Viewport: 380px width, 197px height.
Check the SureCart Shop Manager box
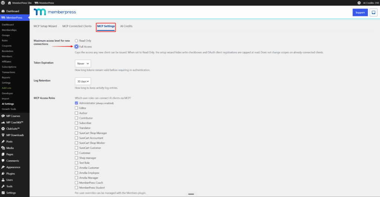(76, 133)
